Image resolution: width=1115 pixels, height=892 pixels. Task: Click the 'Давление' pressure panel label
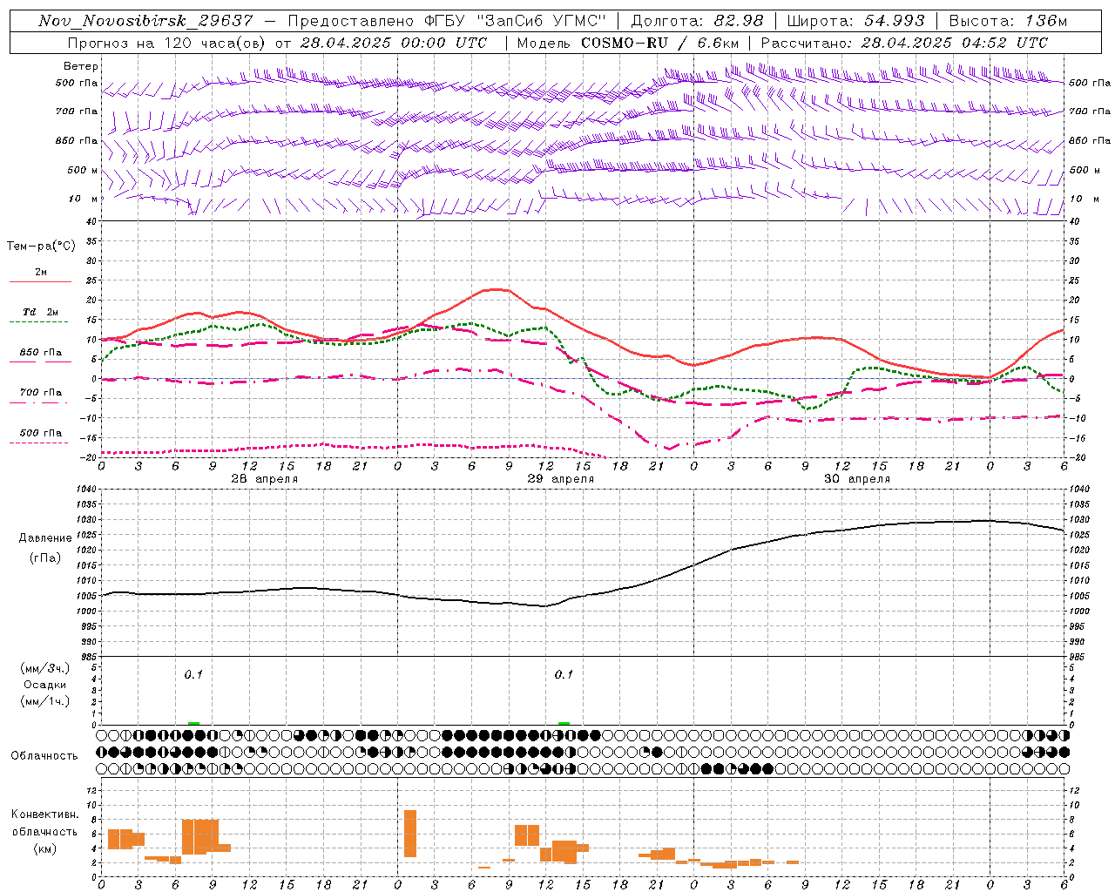point(45,538)
